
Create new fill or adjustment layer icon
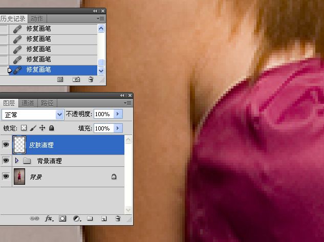click(x=77, y=218)
